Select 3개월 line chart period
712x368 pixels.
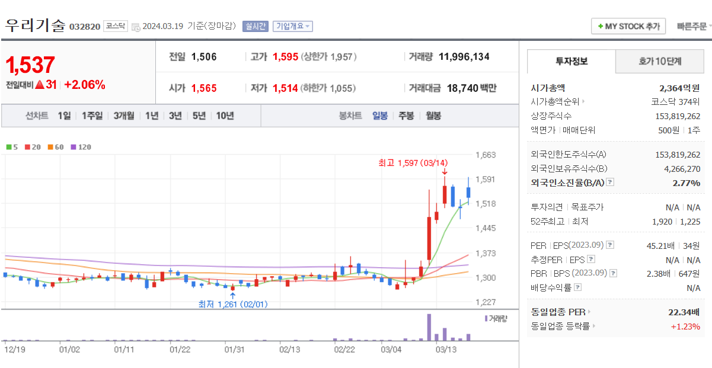tap(124, 116)
